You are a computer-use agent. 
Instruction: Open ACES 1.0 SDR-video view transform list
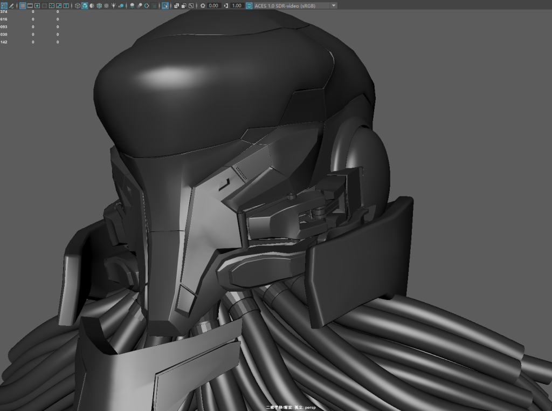(x=292, y=5)
